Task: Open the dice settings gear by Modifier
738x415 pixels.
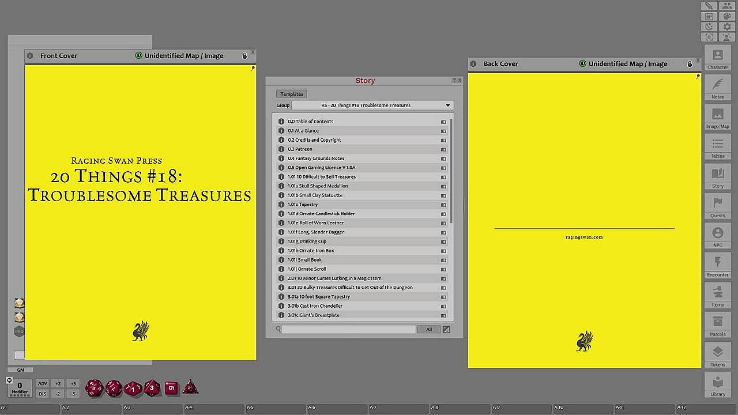Action: click(x=9, y=380)
